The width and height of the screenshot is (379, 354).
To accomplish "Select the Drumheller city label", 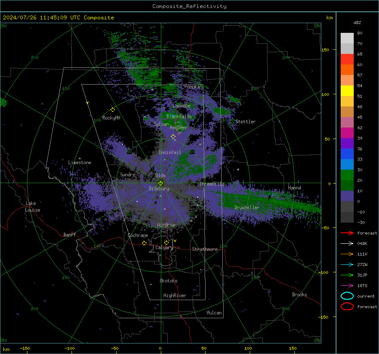I will coord(247,208).
